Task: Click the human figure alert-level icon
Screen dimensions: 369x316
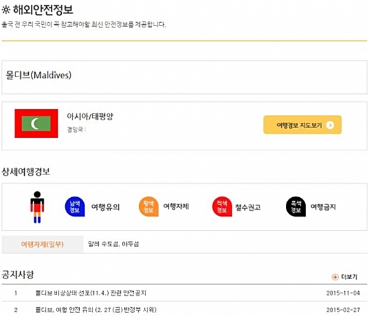Action: click(37, 207)
